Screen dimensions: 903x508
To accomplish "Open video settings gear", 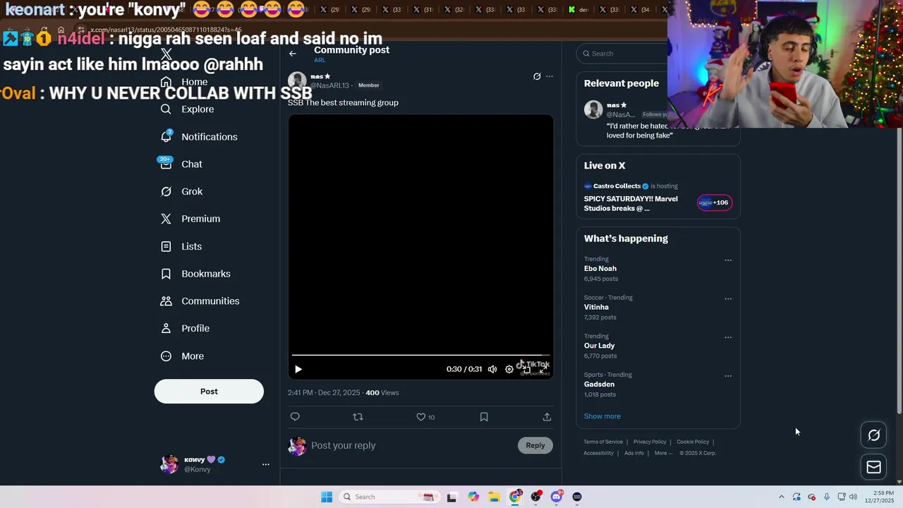I will tap(509, 369).
